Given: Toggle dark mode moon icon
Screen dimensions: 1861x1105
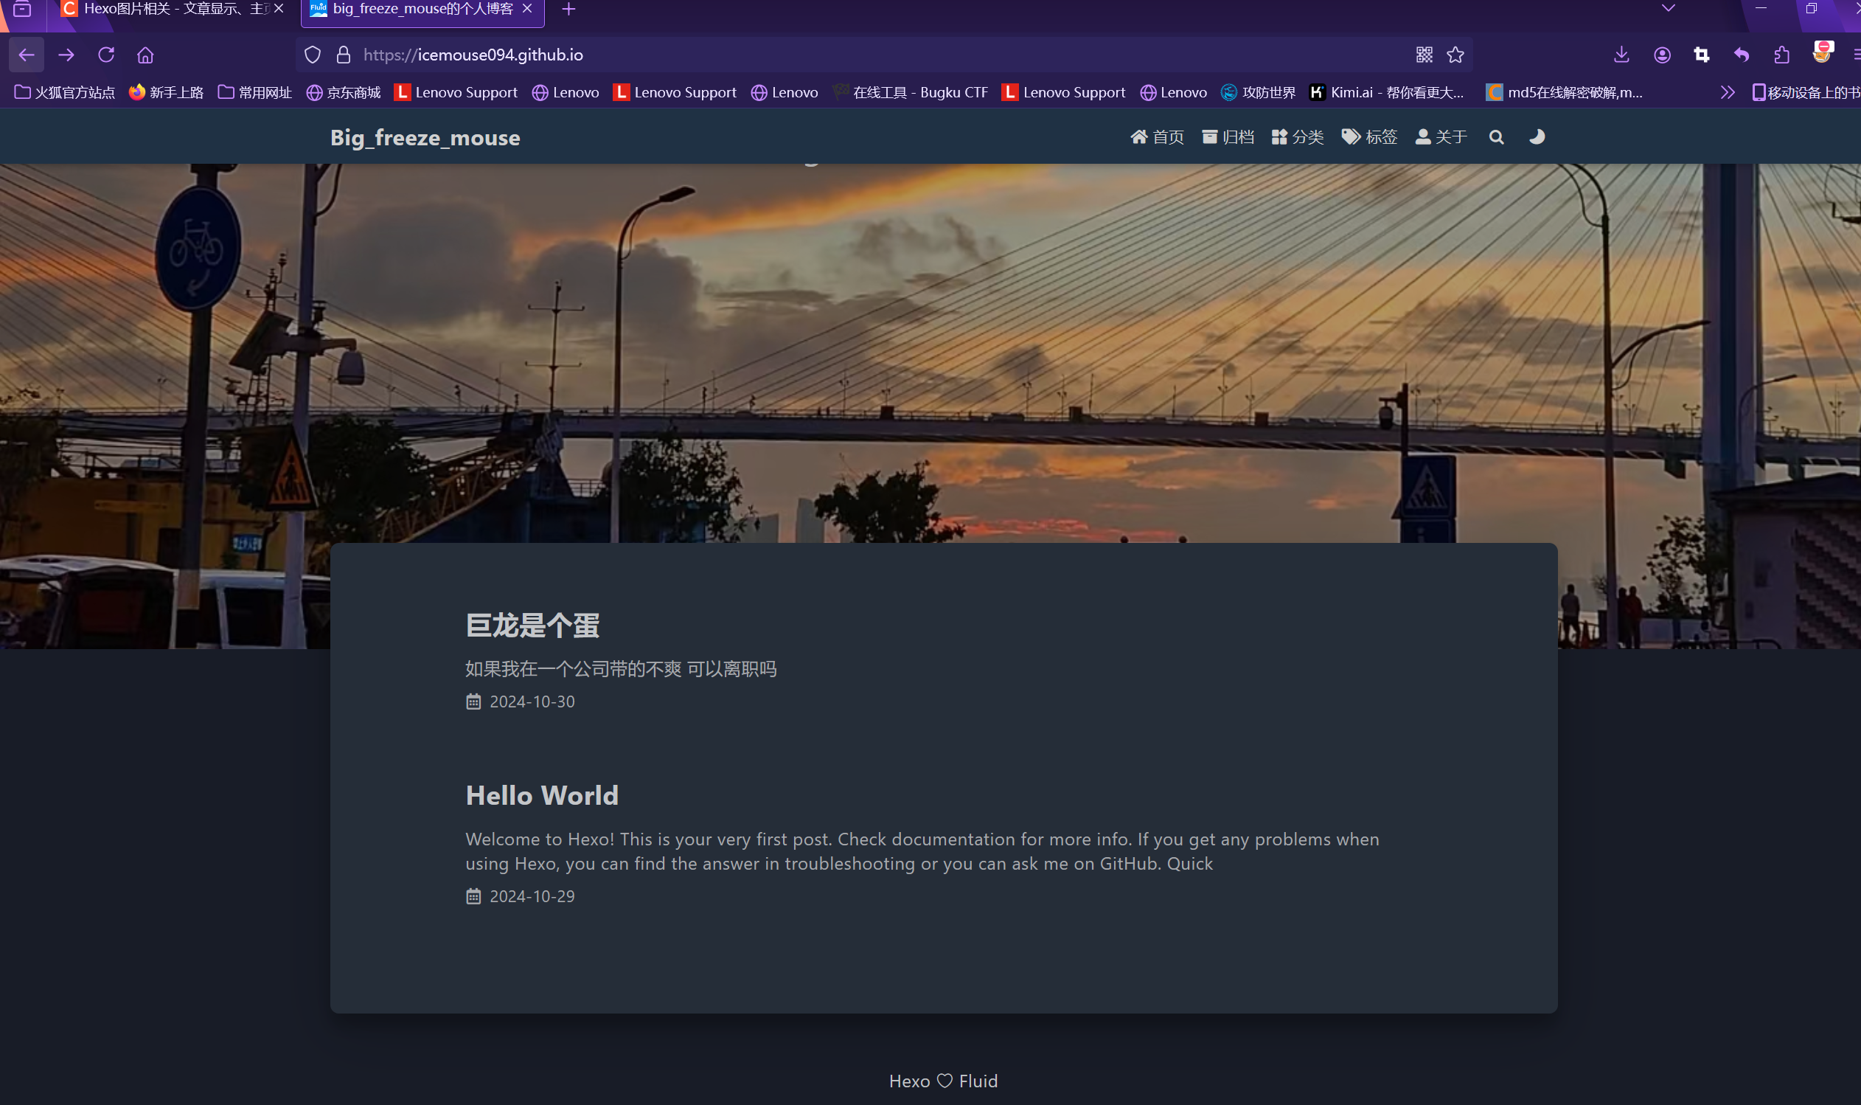Looking at the screenshot, I should click(1537, 137).
